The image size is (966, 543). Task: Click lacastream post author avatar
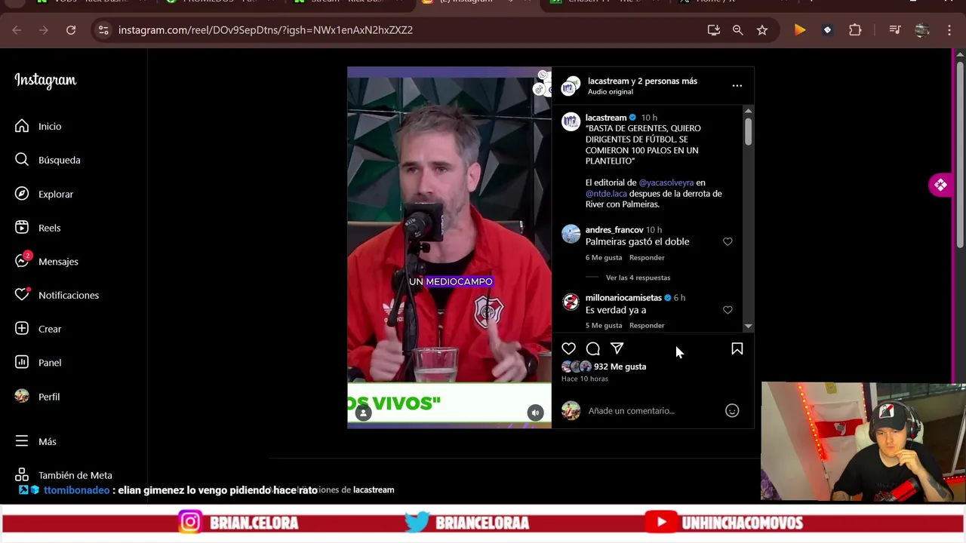coord(571,121)
